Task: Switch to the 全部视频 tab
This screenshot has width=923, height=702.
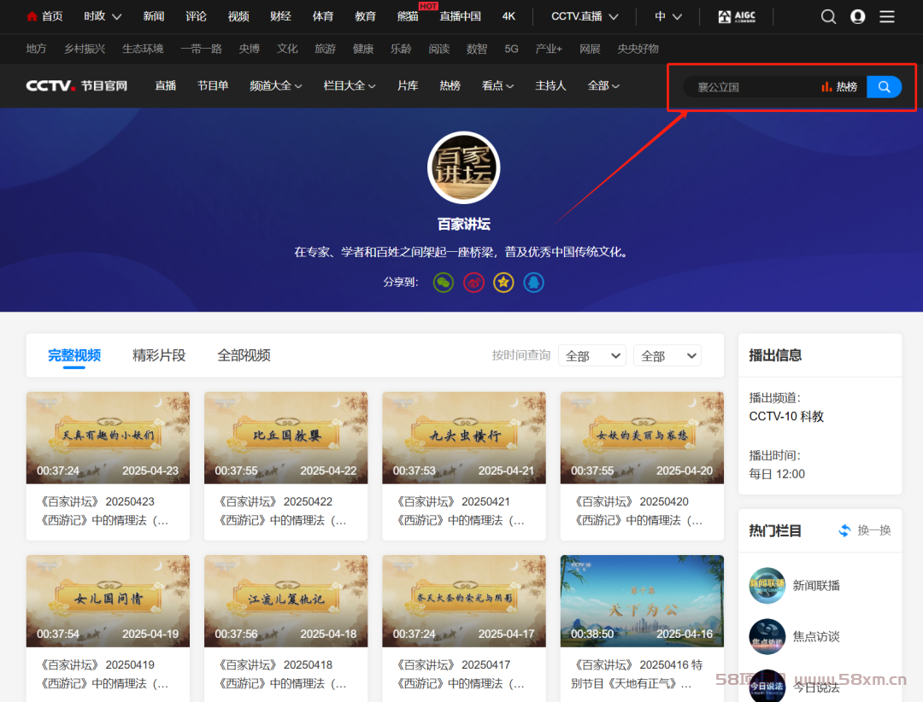Action: [x=244, y=355]
